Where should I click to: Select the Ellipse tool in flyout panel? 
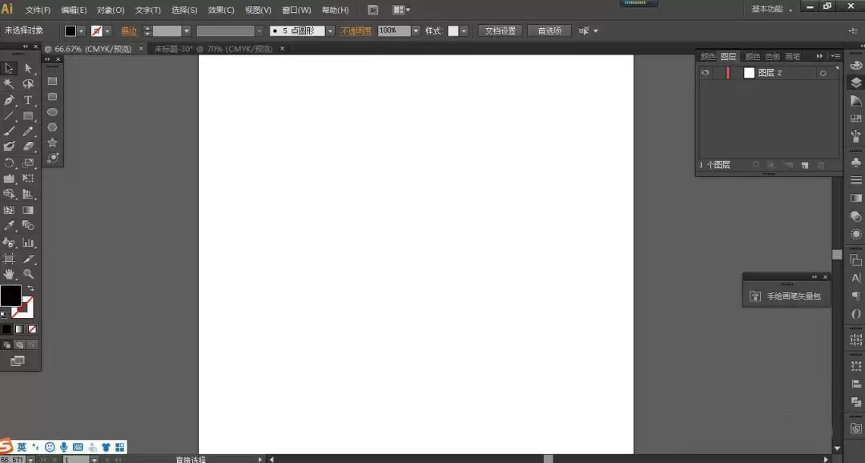tap(52, 112)
